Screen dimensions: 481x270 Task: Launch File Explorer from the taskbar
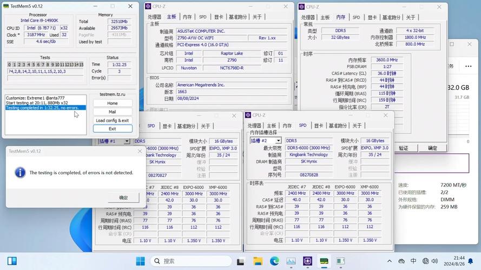pyautogui.click(x=258, y=261)
